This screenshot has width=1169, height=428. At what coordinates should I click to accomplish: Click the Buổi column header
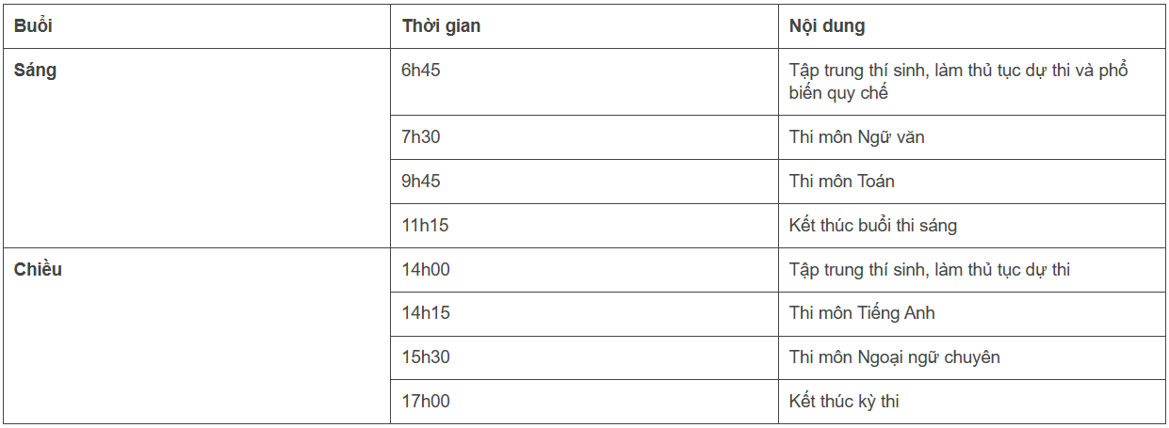click(33, 26)
